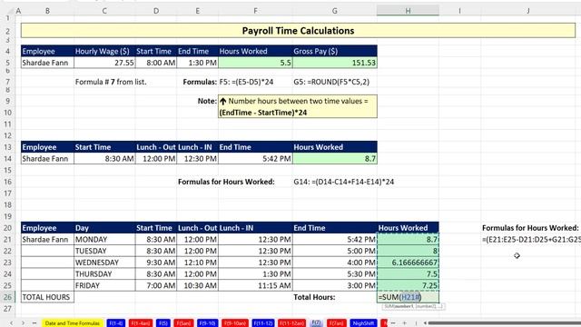Click the SUM function tooltip hint

click(x=413, y=306)
